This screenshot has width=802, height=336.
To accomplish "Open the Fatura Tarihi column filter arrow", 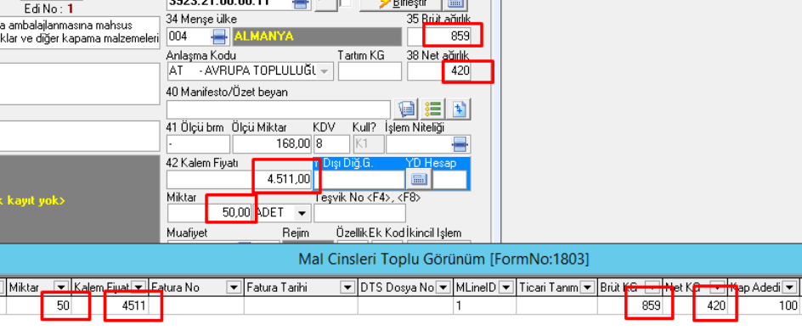I will point(347,288).
